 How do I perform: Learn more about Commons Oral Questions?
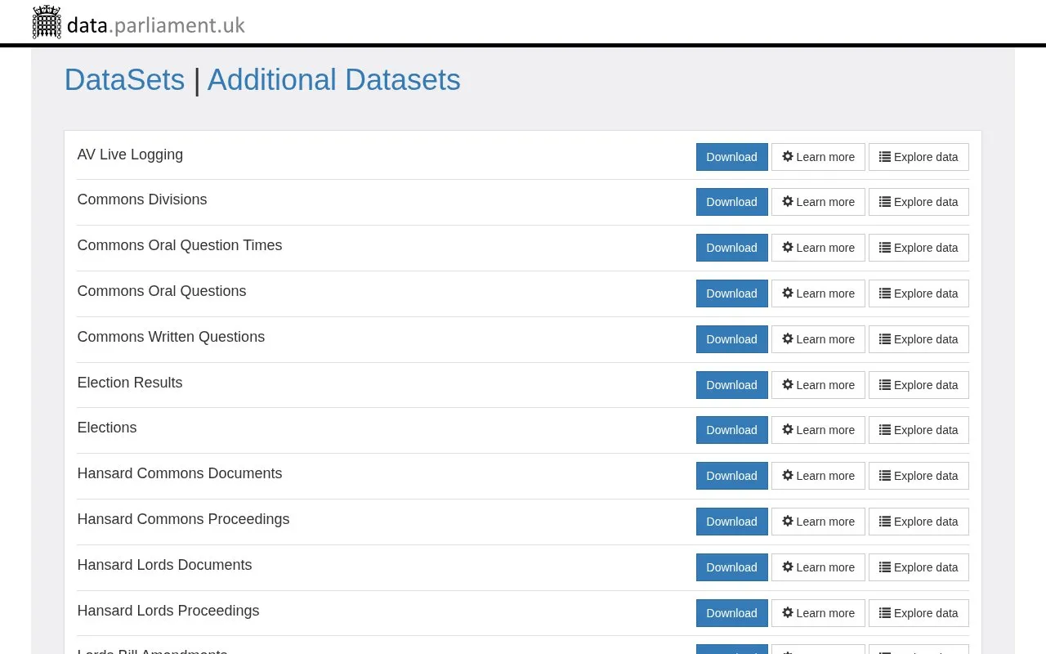pyautogui.click(x=818, y=293)
